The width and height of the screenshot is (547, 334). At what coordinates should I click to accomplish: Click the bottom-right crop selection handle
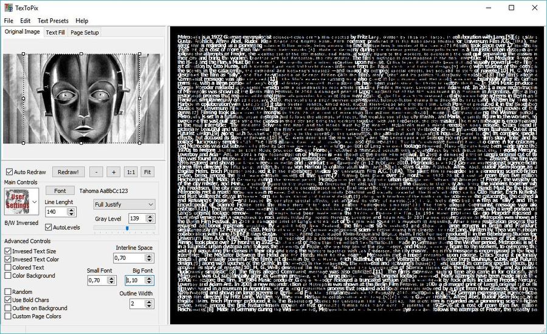tap(140, 143)
